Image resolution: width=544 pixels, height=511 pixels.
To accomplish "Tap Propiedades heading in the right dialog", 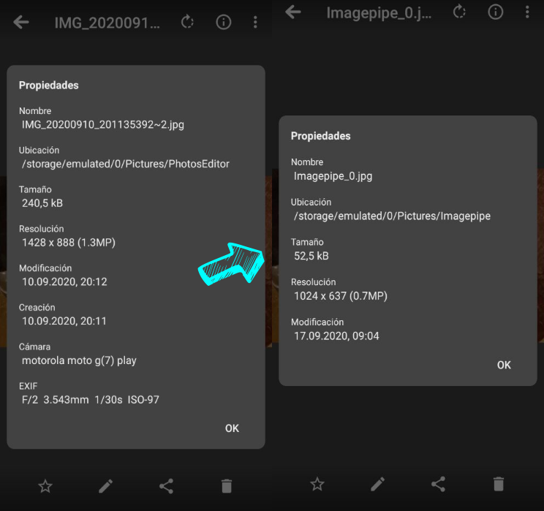I will [x=320, y=136].
